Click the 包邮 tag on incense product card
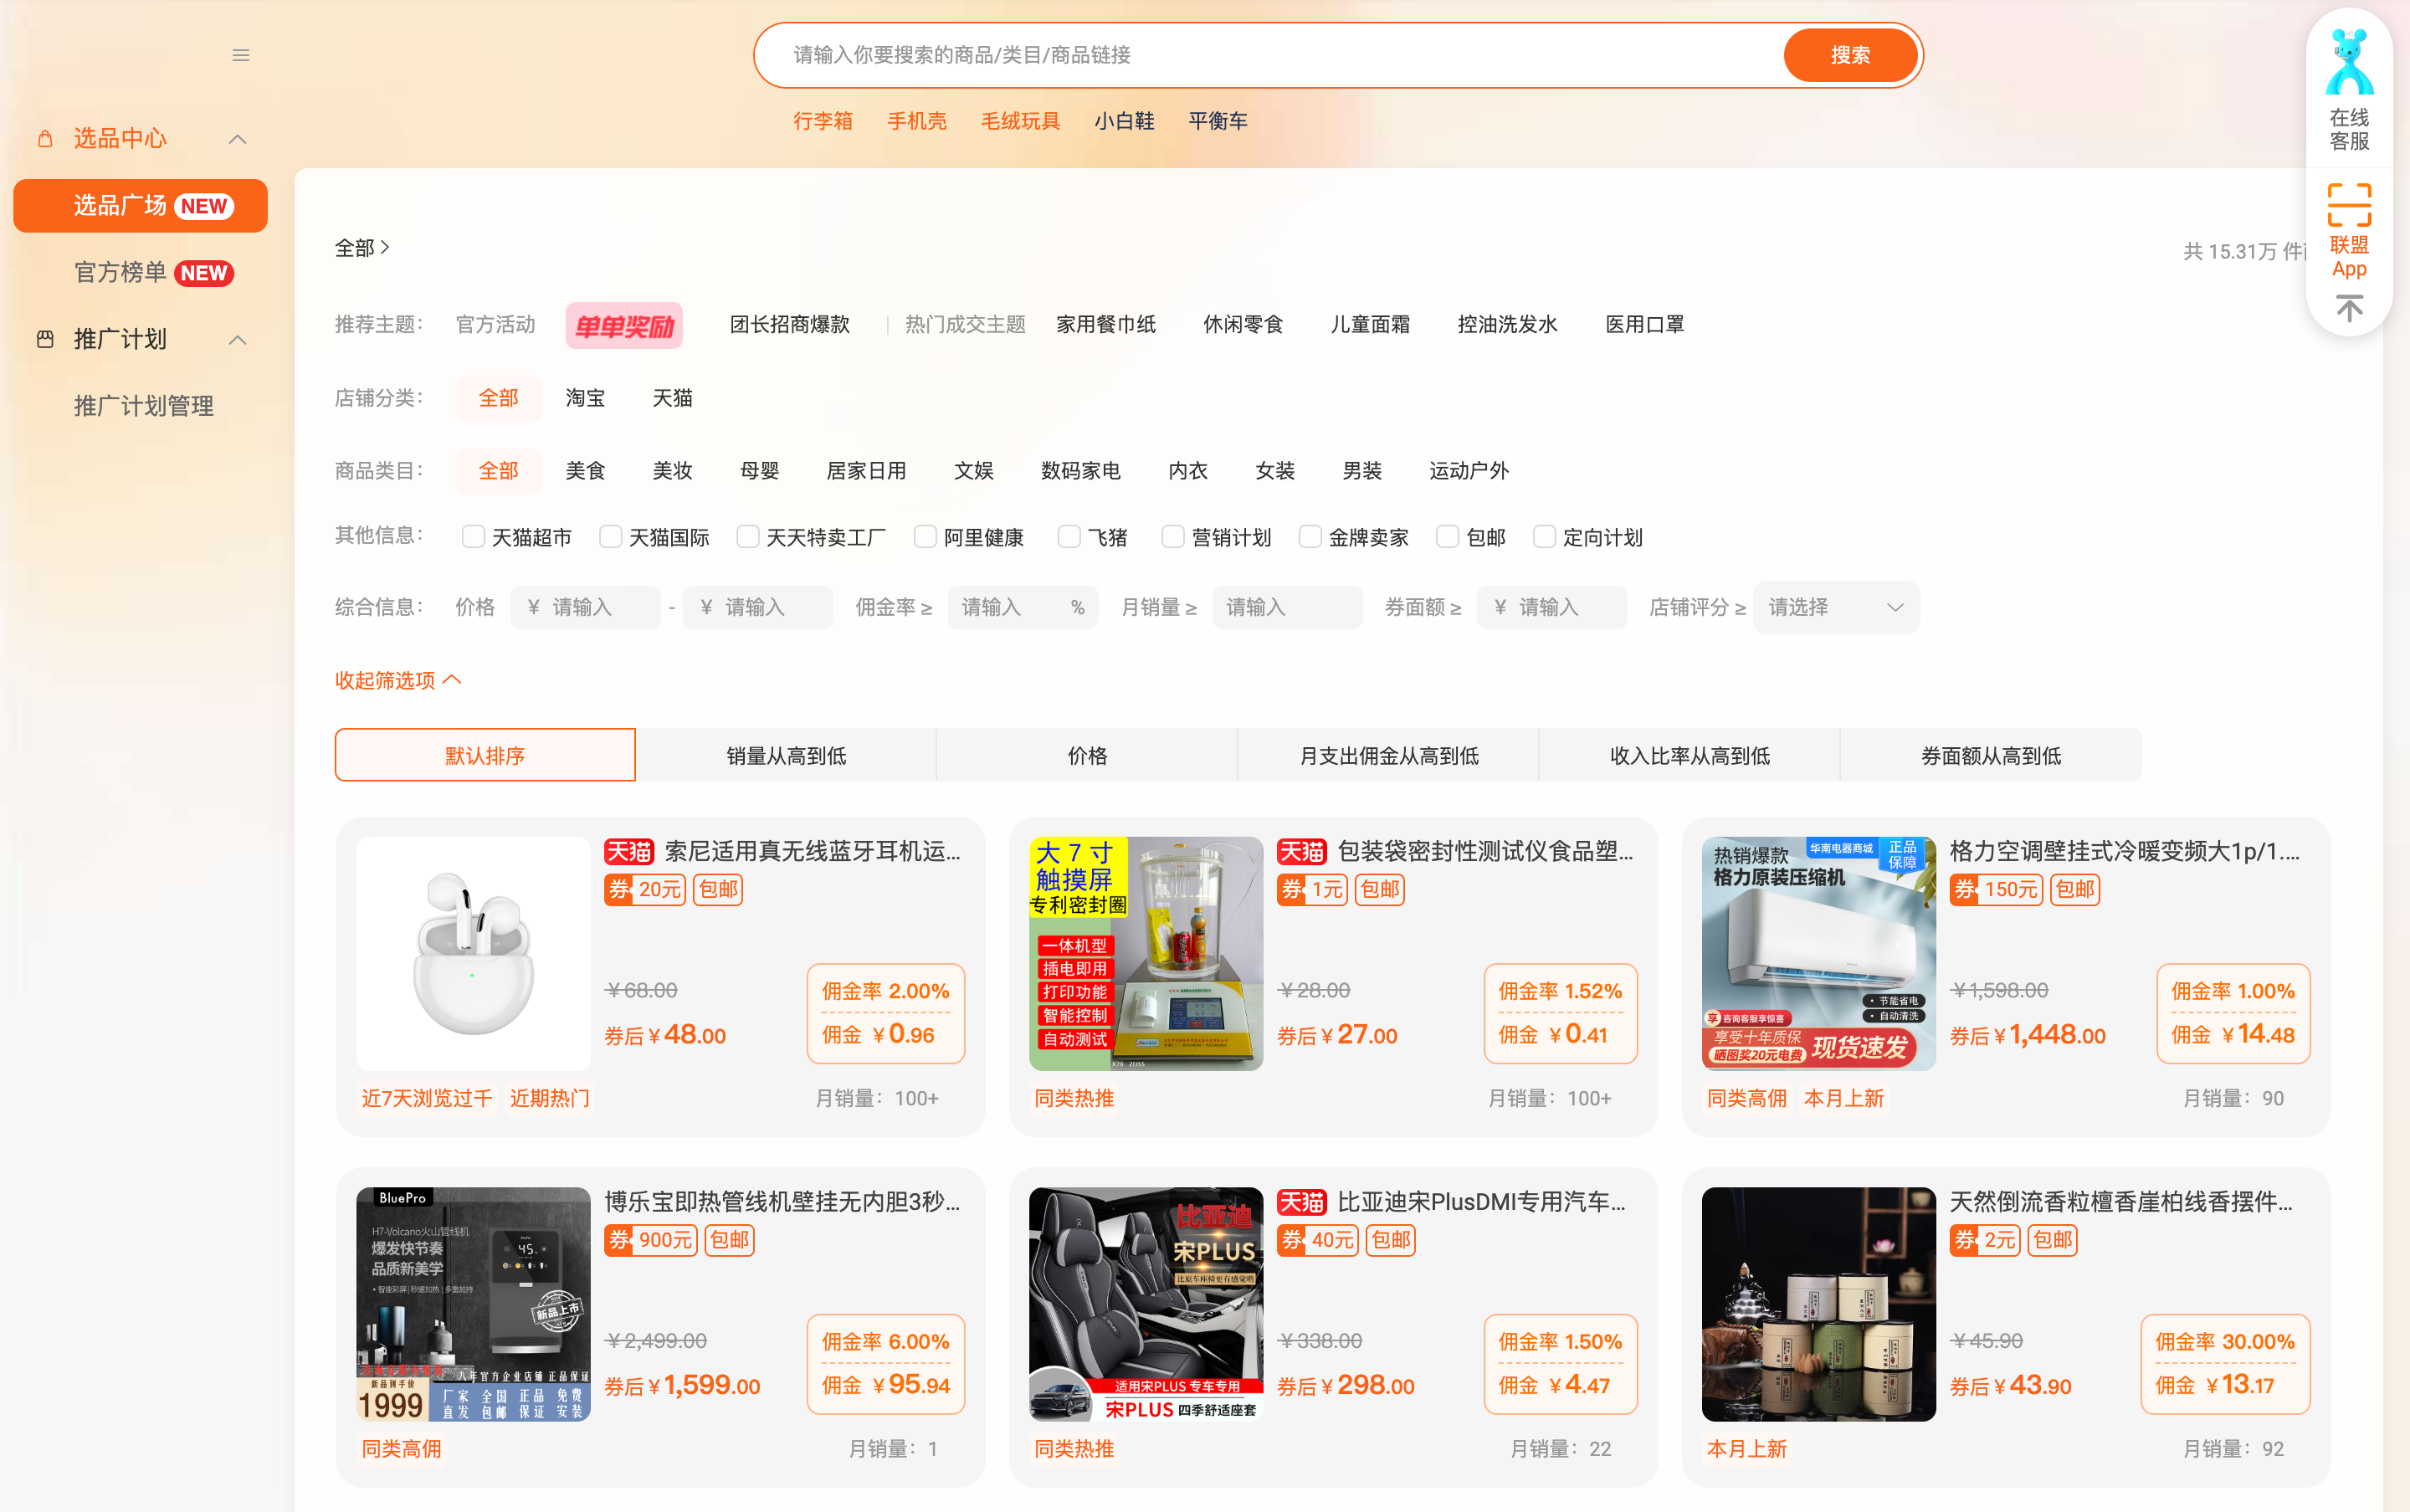The image size is (2410, 1512). coord(2052,1240)
